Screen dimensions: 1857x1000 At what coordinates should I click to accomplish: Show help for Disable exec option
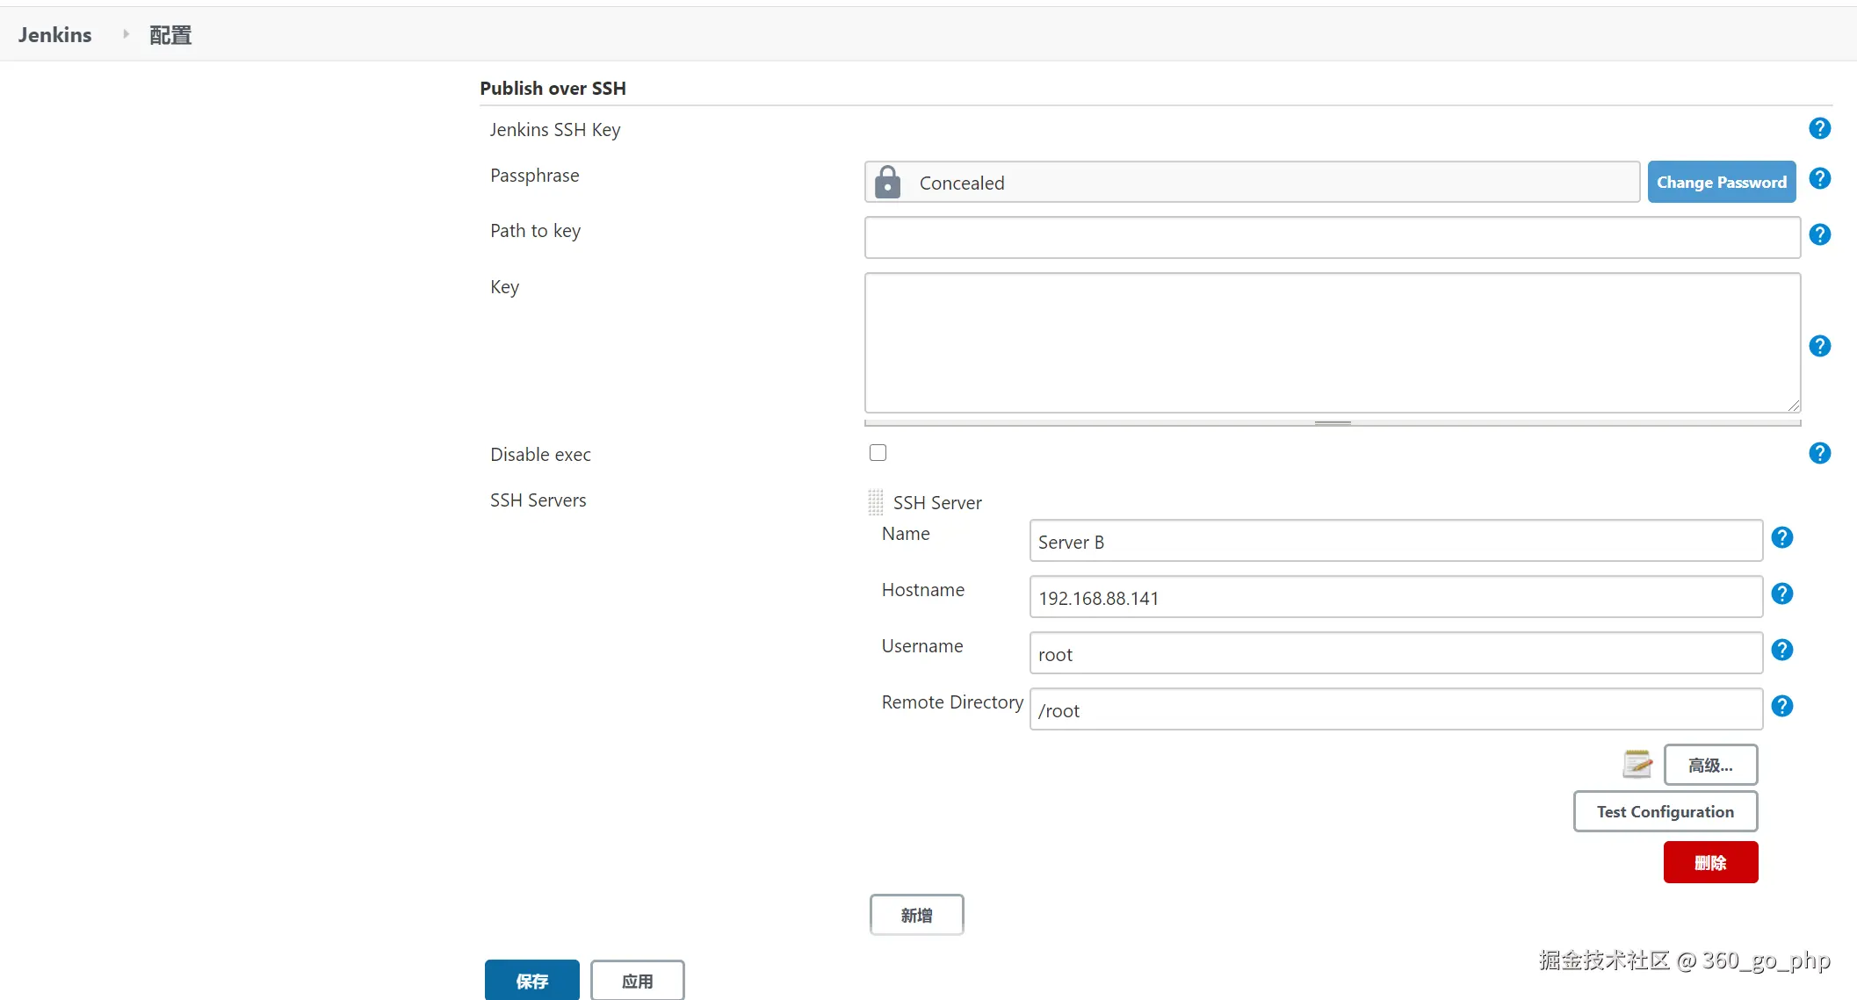pyautogui.click(x=1819, y=453)
